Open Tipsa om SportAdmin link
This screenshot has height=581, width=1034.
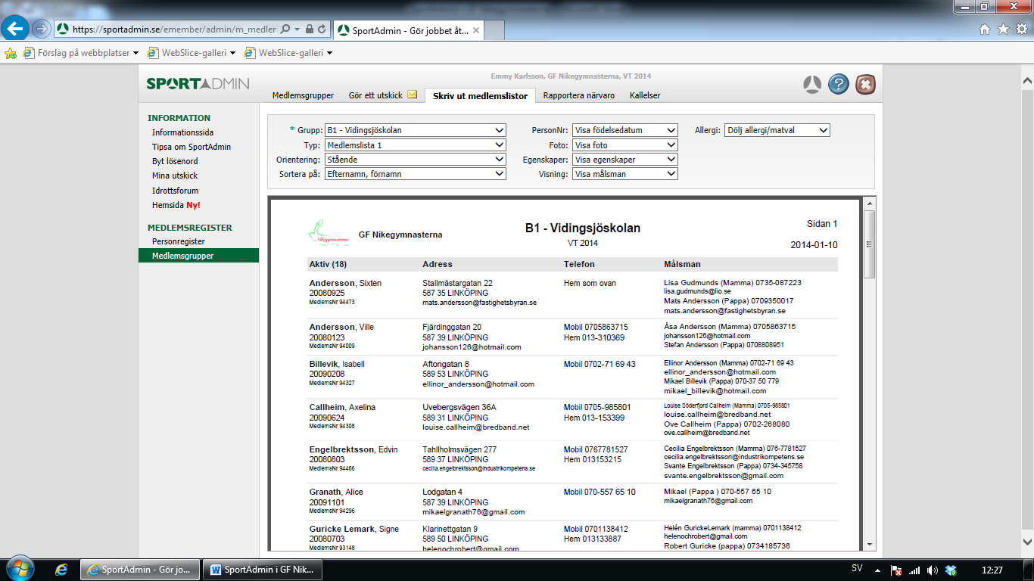191,147
